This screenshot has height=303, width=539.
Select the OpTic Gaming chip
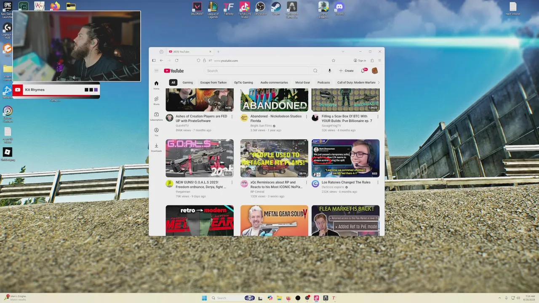[x=243, y=82]
